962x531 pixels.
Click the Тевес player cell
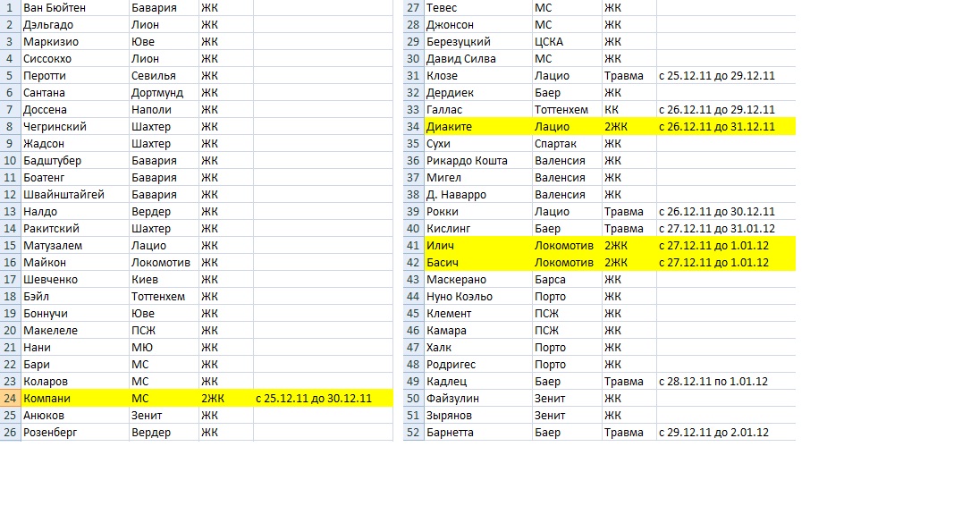coord(478,8)
